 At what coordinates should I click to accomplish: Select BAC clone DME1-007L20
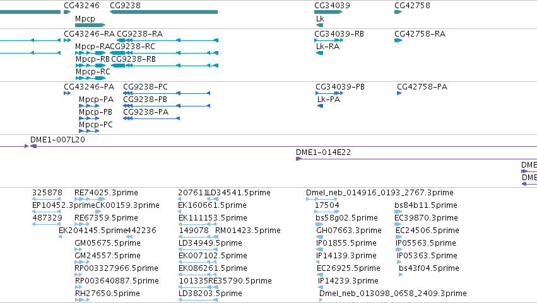click(57, 140)
